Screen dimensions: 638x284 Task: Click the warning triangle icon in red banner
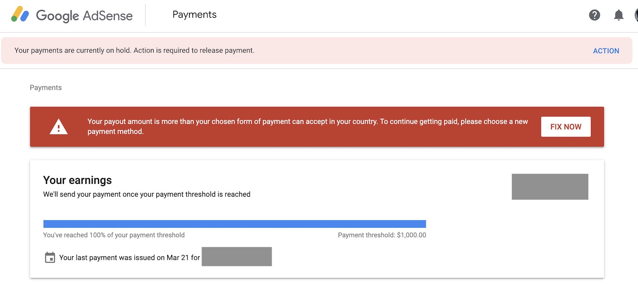[58, 127]
